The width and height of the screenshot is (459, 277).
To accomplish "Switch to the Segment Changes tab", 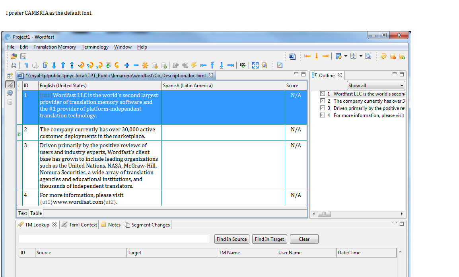I will 147,225.
